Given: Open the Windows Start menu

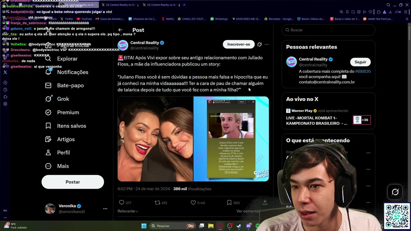Looking at the screenshot, I should [x=144, y=226].
